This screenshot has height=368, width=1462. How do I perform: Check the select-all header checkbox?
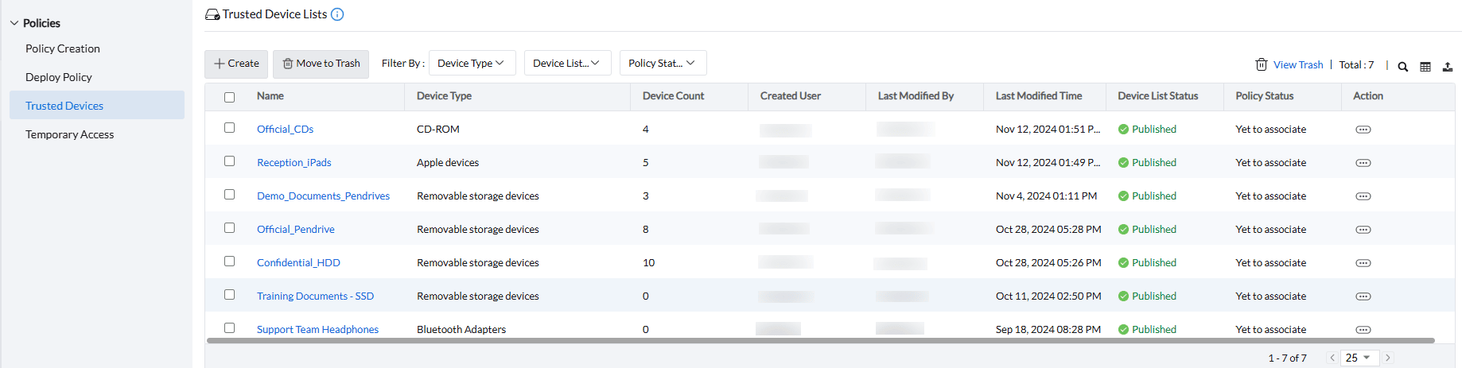230,97
